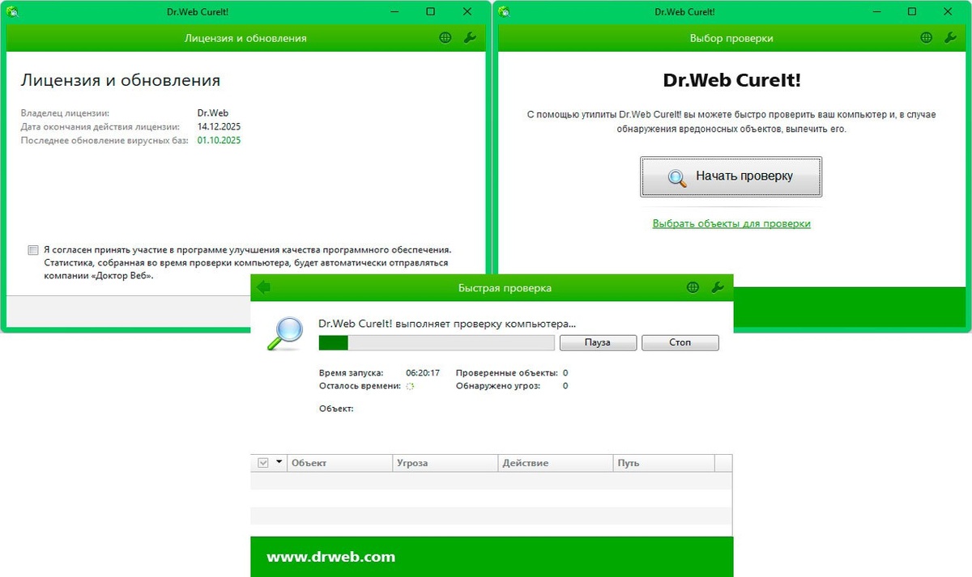Click license owner value 'Dr.Web'
Screen dimensions: 972x577
pos(213,113)
